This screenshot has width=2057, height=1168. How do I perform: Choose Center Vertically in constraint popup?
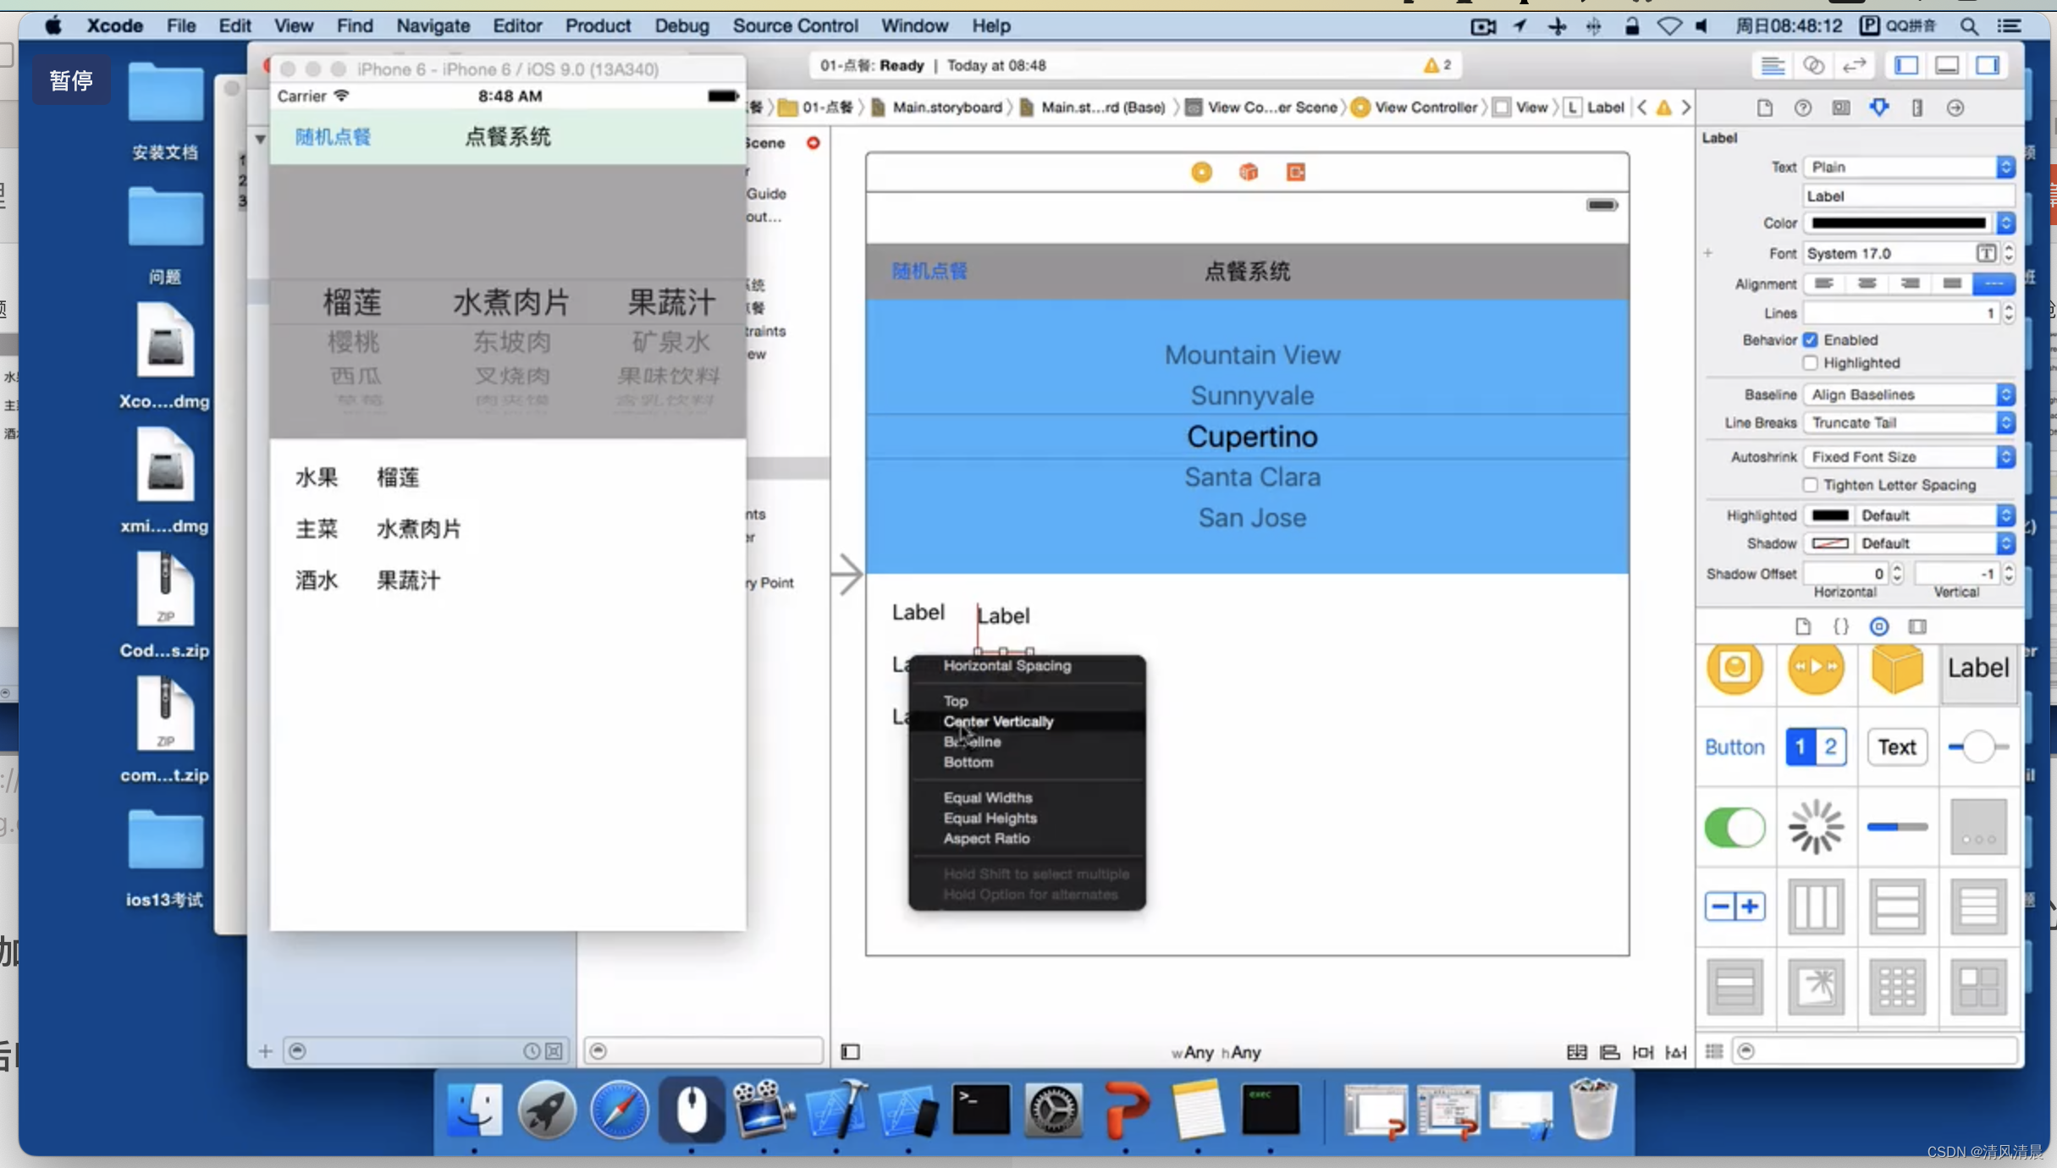pos(998,721)
